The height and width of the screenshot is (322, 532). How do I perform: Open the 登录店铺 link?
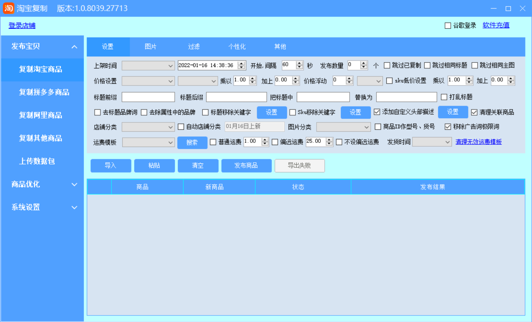22,26
